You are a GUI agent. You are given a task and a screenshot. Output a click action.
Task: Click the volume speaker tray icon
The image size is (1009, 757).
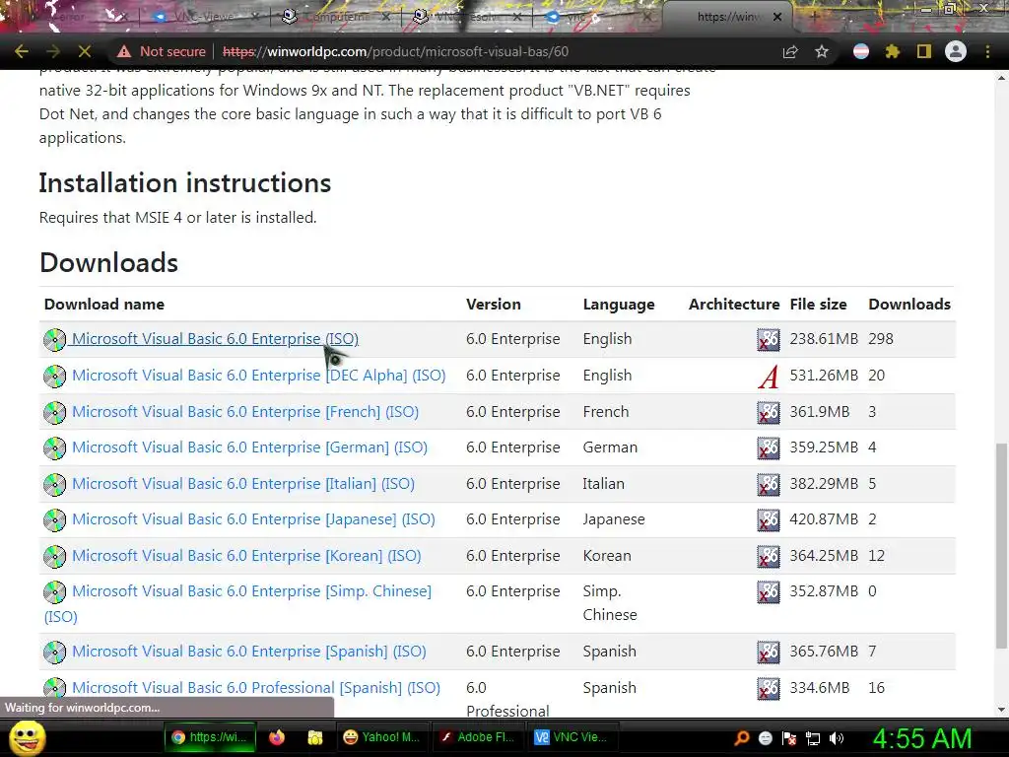(838, 737)
